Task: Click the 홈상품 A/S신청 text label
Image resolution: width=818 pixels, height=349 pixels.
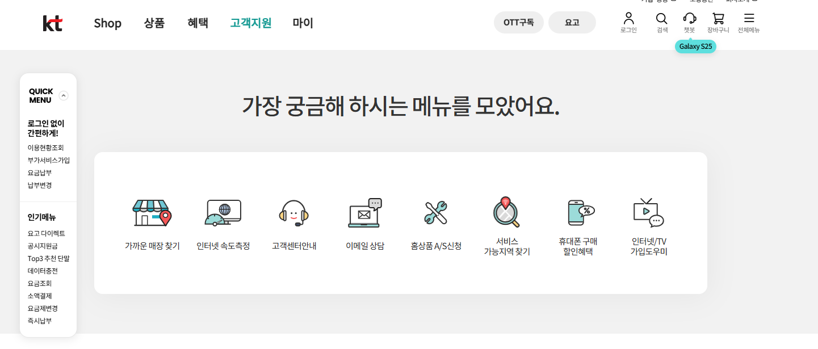Action: [436, 246]
